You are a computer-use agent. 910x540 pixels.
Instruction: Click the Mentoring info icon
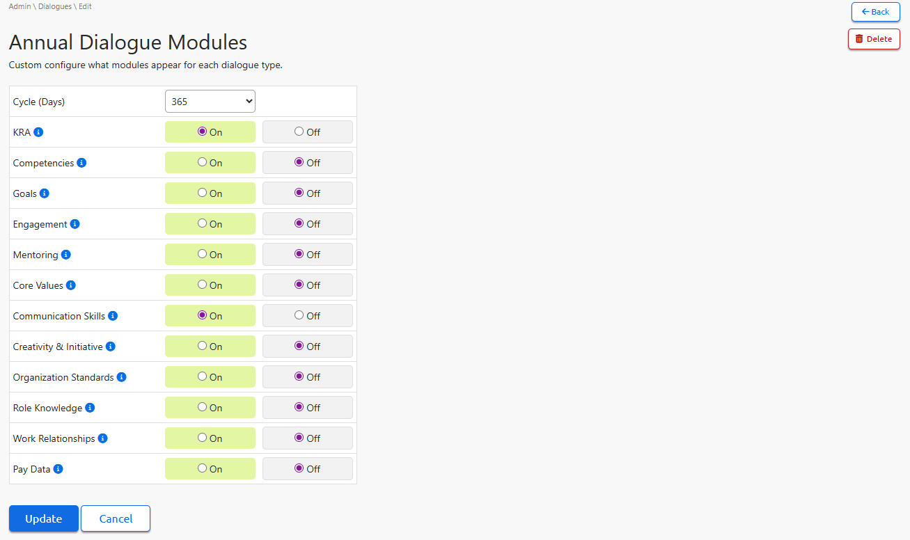pyautogui.click(x=66, y=255)
